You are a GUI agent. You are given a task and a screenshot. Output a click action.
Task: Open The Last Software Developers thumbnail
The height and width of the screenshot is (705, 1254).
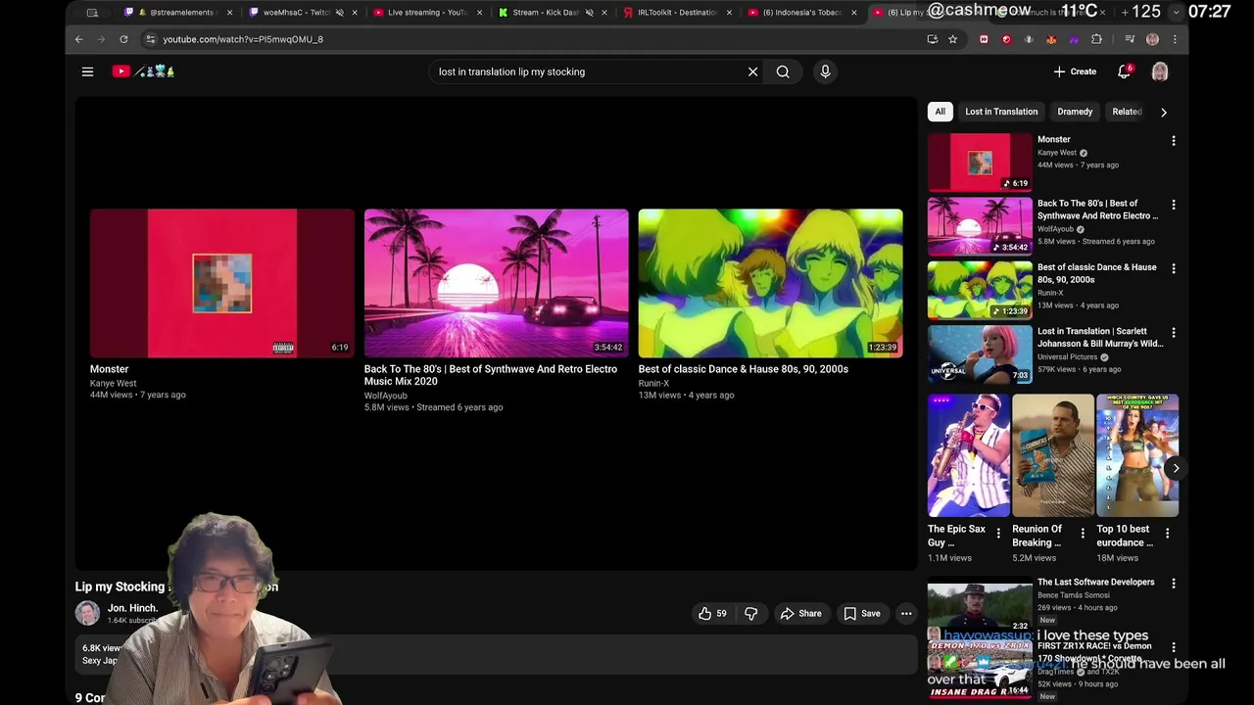click(x=980, y=605)
